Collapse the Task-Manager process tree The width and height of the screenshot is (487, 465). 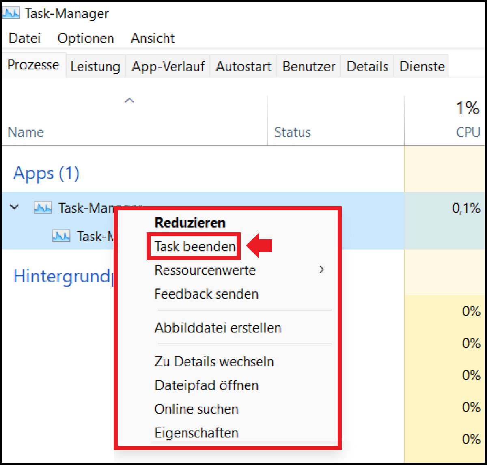click(14, 207)
